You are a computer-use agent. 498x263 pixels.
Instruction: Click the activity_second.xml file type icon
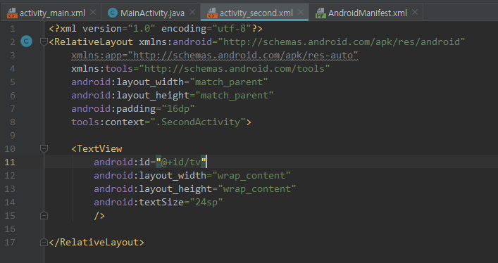click(x=212, y=13)
